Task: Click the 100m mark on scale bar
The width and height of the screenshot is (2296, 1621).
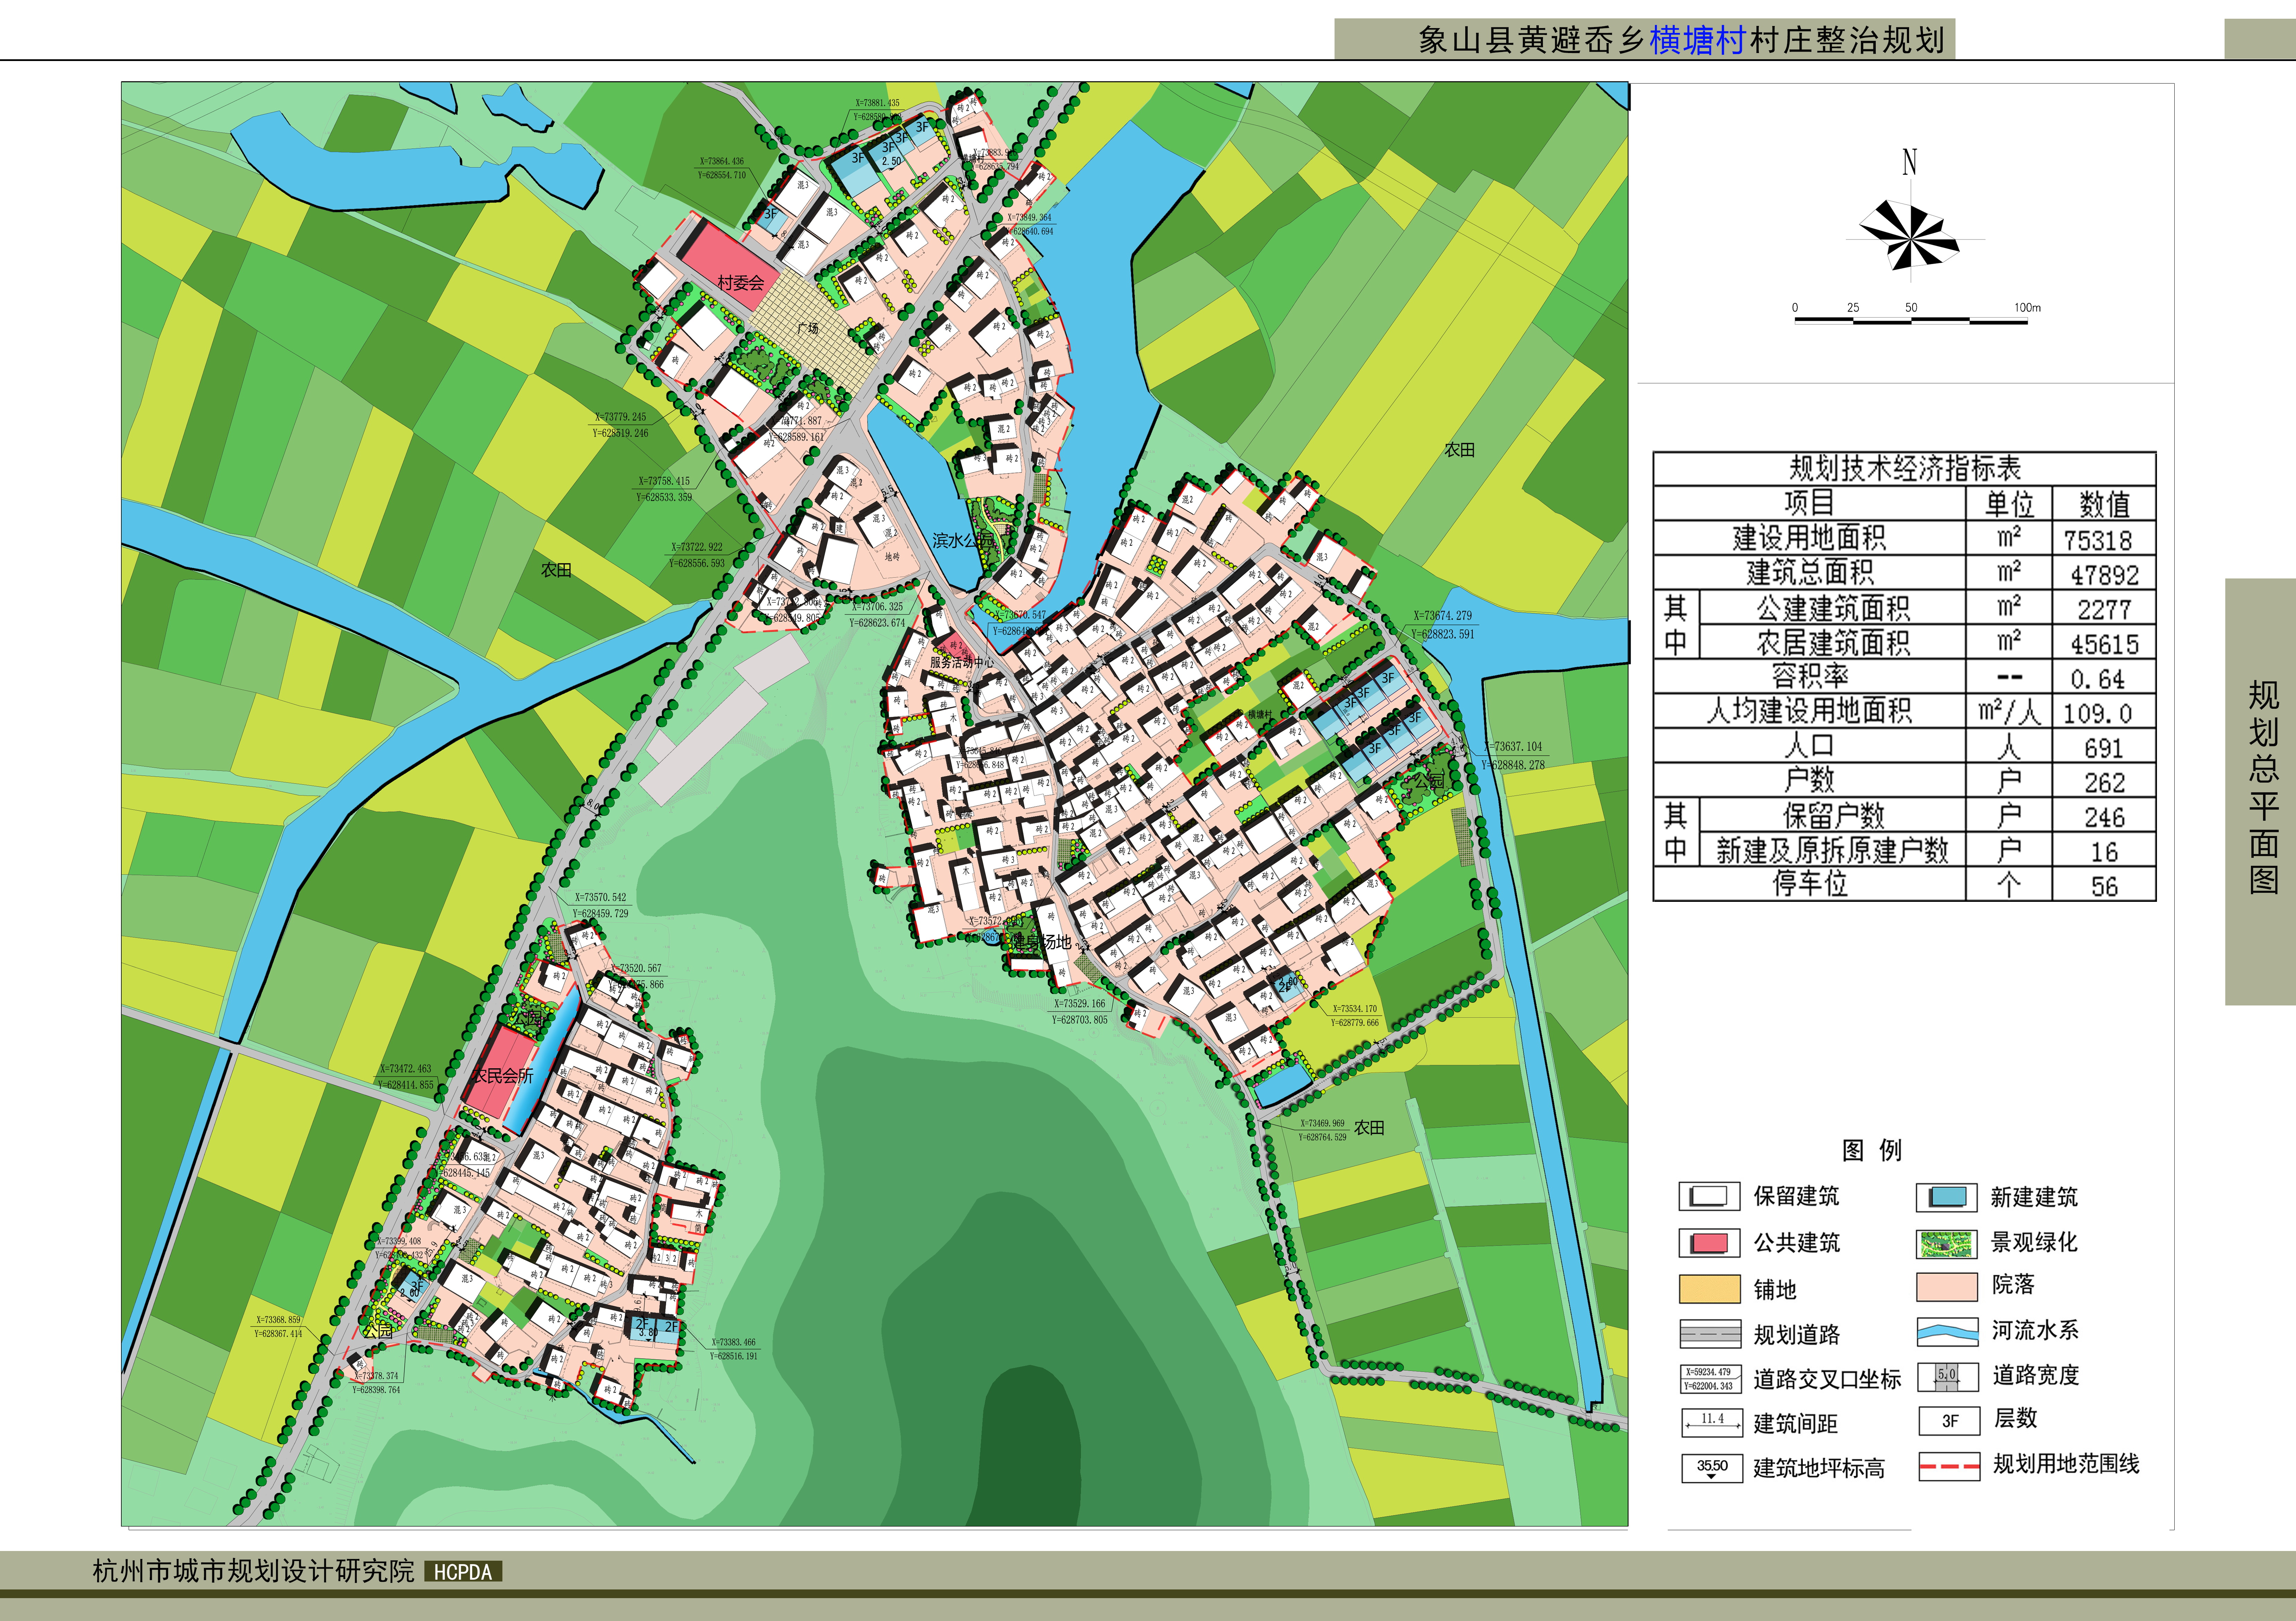Action: coord(2027,308)
